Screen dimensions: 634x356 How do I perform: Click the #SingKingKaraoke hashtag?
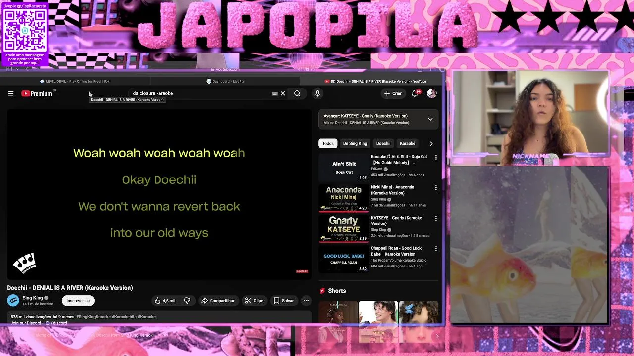[x=94, y=317]
